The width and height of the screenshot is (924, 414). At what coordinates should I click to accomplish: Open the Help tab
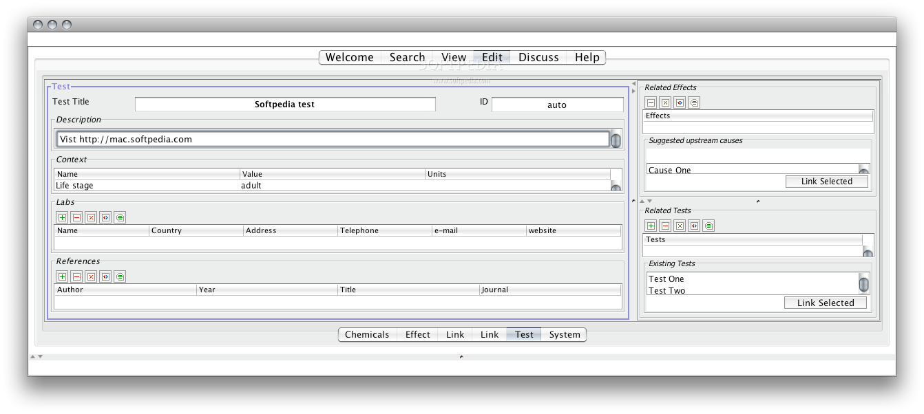tap(587, 57)
